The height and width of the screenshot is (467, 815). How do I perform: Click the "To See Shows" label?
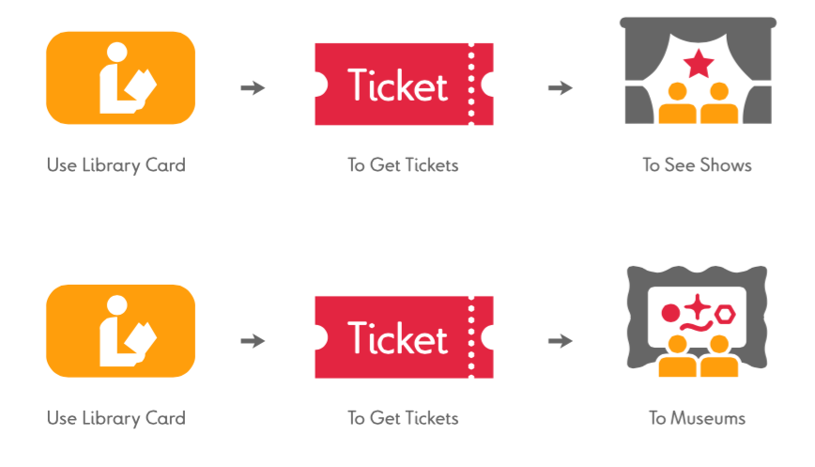point(697,165)
